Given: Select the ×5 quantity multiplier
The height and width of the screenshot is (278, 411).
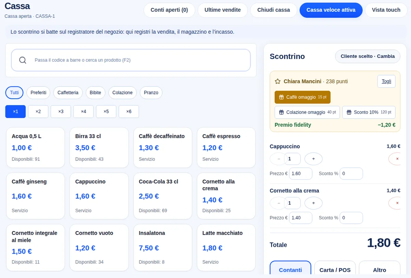Looking at the screenshot, I should tap(106, 112).
